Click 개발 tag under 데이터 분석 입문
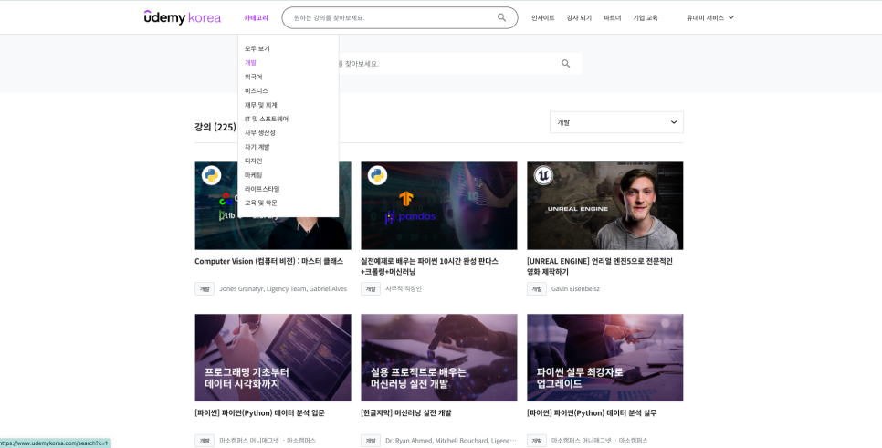 pos(205,441)
